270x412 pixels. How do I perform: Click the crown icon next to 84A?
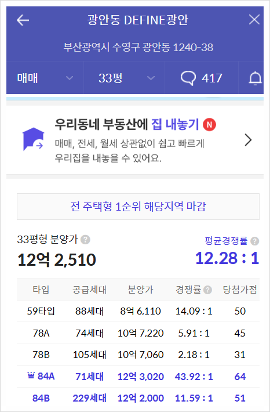pos(31,376)
